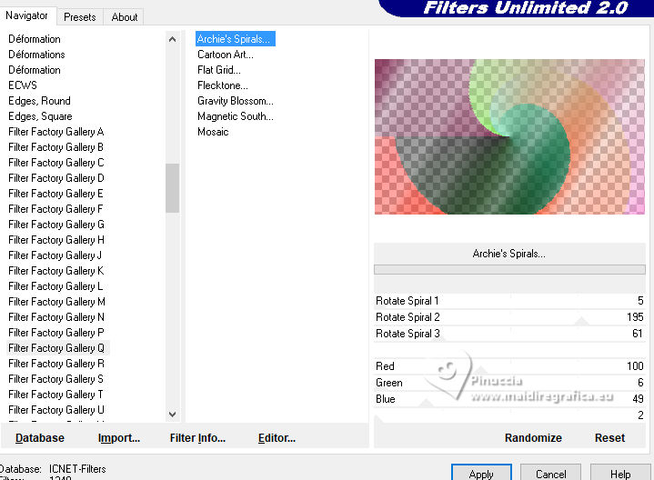Select Edges, Square category
Screen dimensions: 654x480
(40, 116)
